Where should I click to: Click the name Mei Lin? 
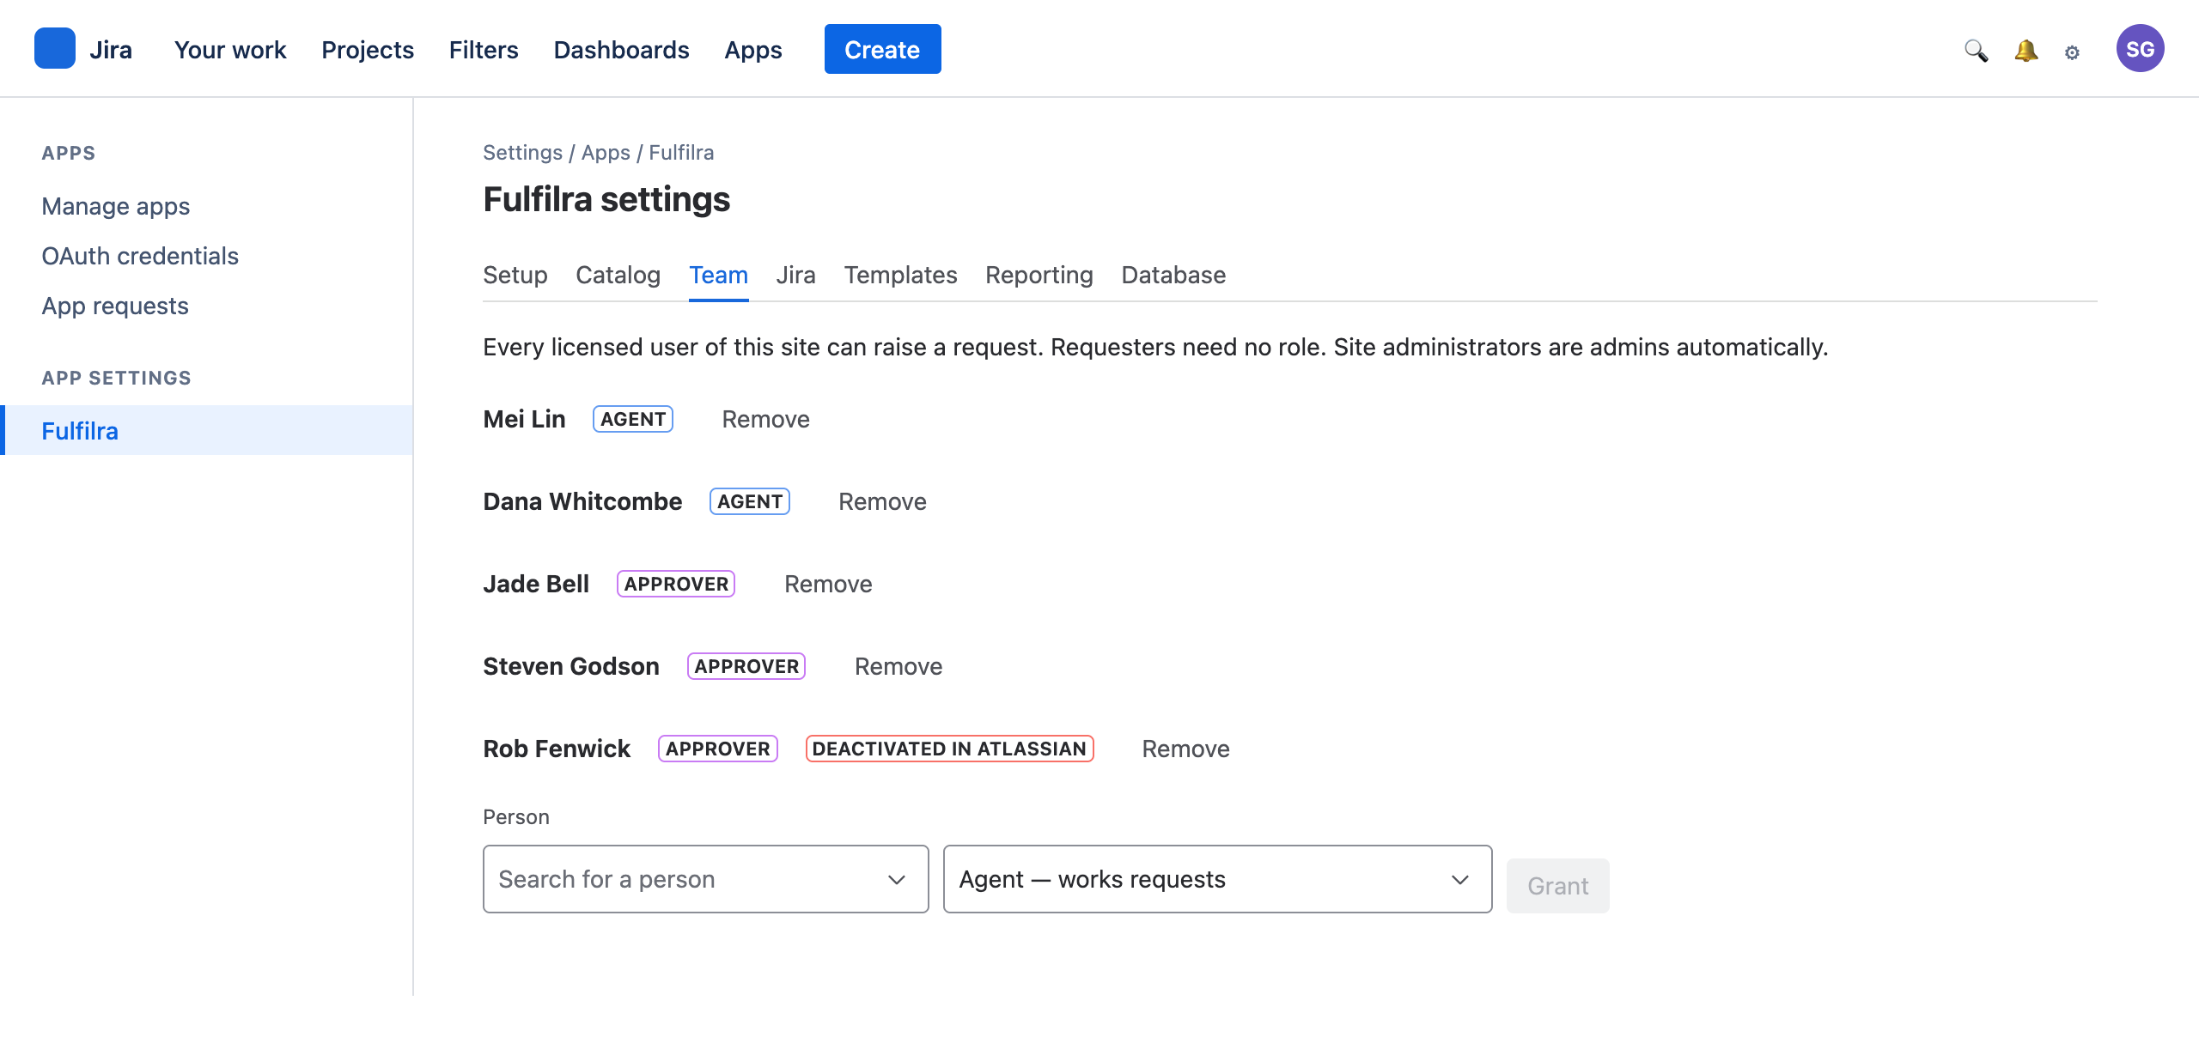[x=524, y=419]
